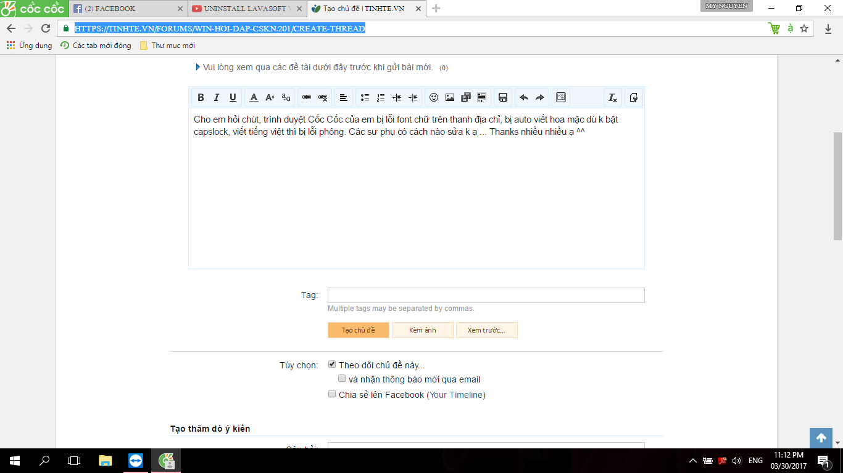The height and width of the screenshot is (473, 843).
Task: Insert an ordered numbered list
Action: (x=381, y=97)
